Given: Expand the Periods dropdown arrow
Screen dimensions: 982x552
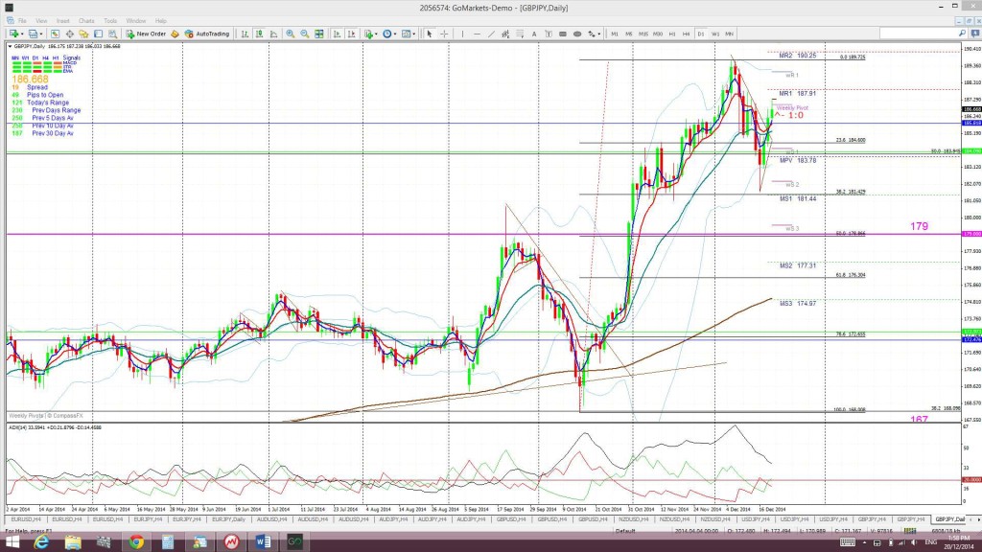Looking at the screenshot, I should click(395, 34).
